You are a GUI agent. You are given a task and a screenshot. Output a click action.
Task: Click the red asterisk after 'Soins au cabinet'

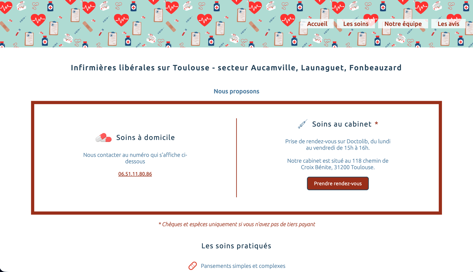[377, 124]
